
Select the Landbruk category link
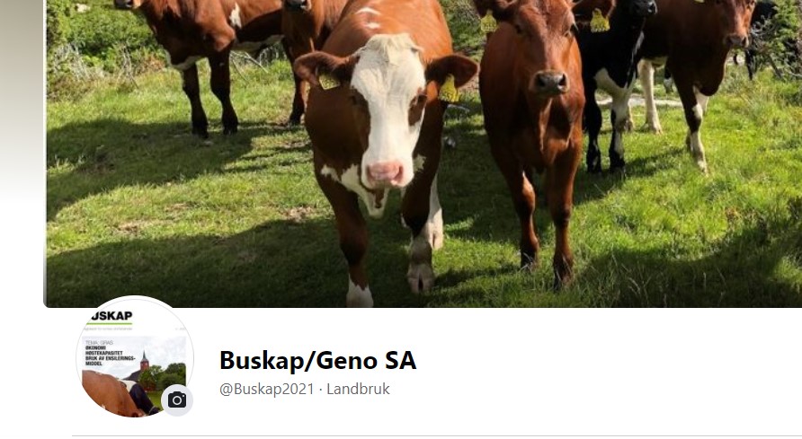click(358, 389)
